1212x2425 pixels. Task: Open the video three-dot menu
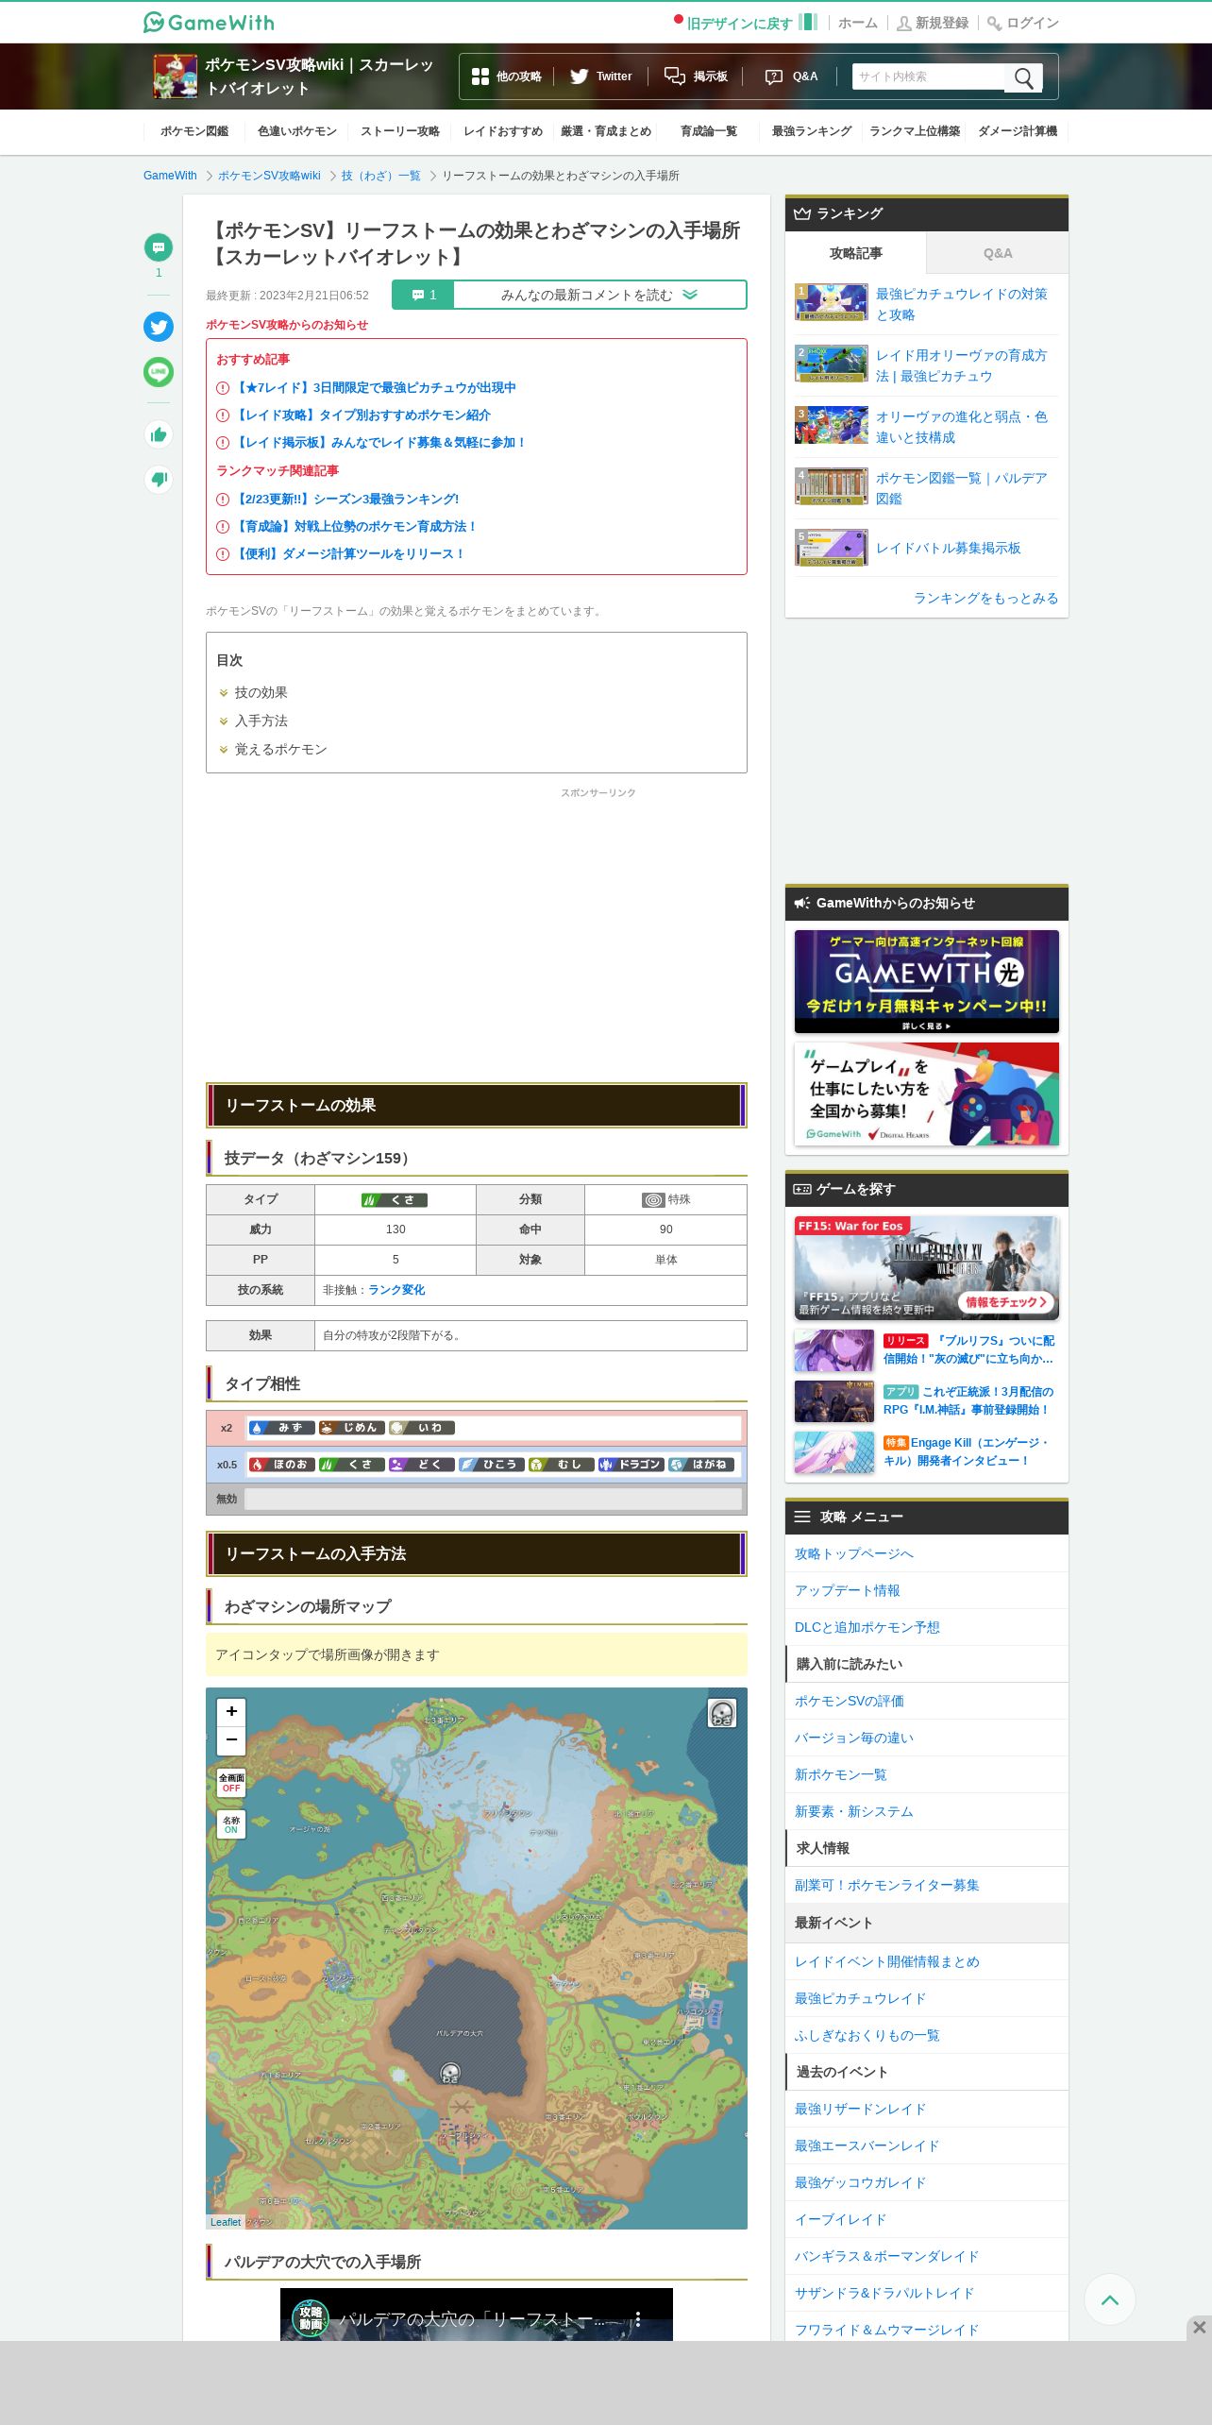pos(638,2319)
